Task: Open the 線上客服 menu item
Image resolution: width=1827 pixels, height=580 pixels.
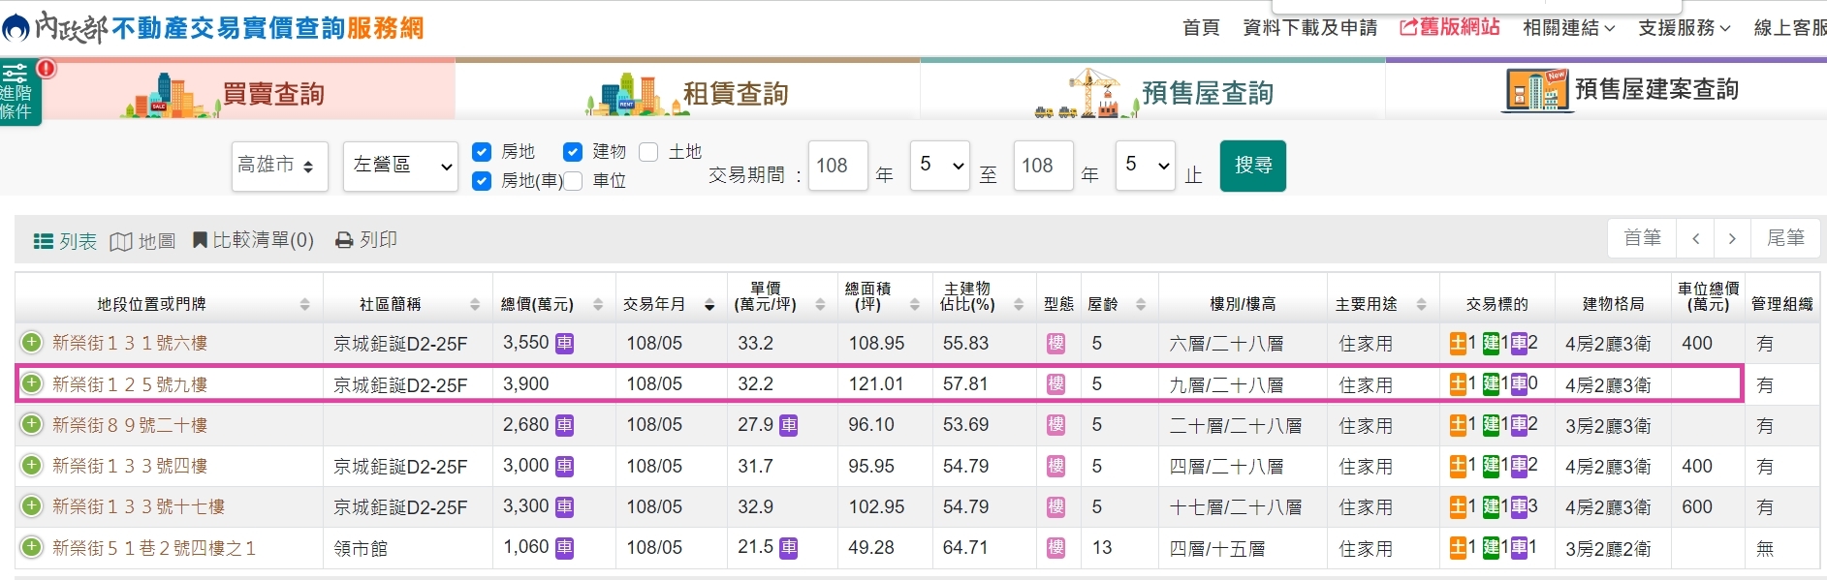Action: (x=1790, y=28)
